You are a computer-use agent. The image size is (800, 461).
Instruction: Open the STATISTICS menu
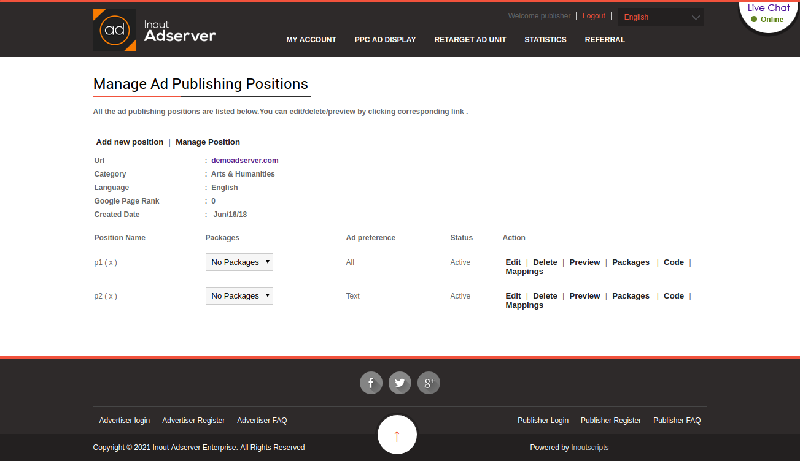click(x=545, y=40)
